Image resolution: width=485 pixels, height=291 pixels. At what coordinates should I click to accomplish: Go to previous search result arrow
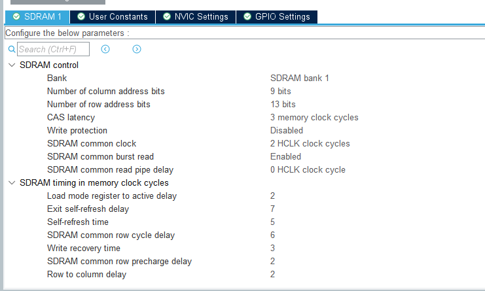[105, 49]
